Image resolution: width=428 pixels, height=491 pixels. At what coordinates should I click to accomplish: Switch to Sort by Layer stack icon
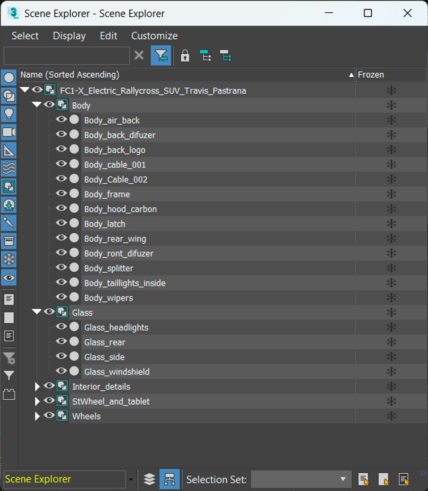(x=149, y=479)
